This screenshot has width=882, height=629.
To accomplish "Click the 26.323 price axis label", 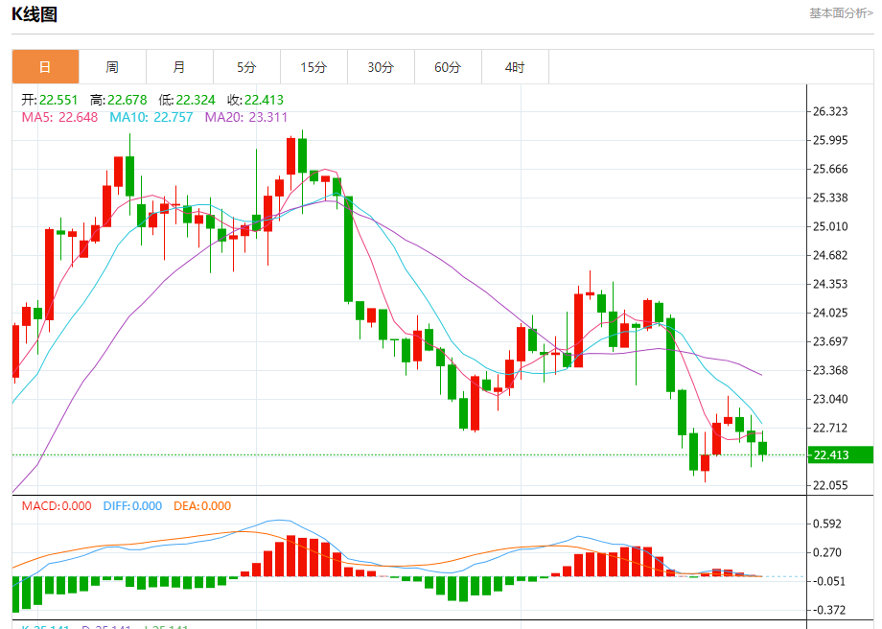I will (x=830, y=111).
